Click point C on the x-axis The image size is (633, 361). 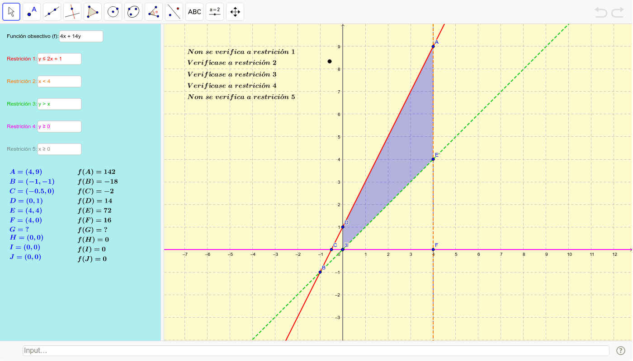[331, 250]
